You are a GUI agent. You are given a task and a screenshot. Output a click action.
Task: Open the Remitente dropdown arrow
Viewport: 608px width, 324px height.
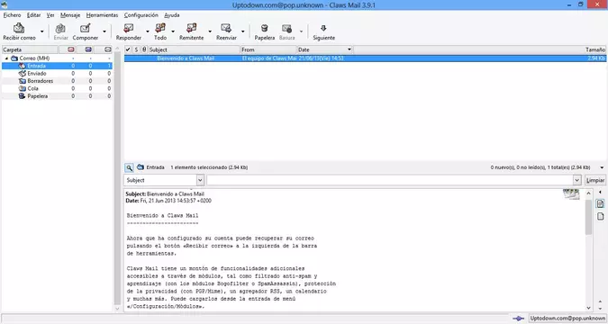(x=210, y=31)
